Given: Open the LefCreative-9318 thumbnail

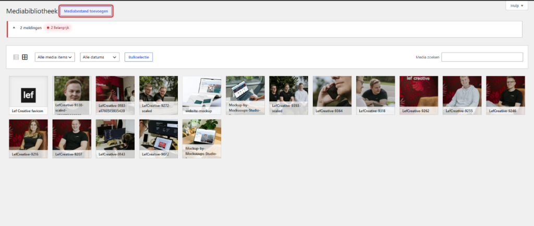Looking at the screenshot, I should coord(375,95).
